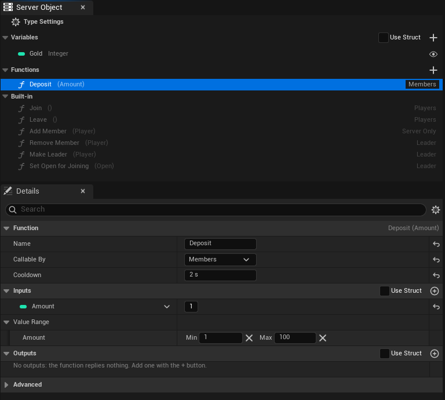The height and width of the screenshot is (400, 445).
Task: Close the Details tab
Action: pyautogui.click(x=83, y=191)
